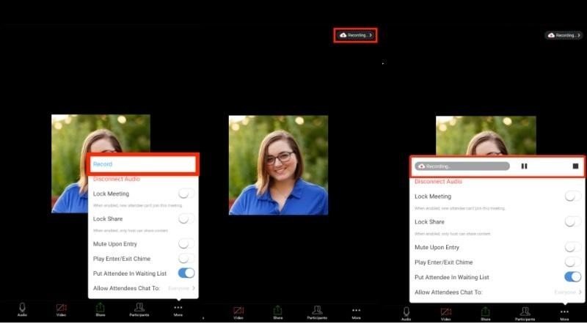Tap the More dots icon in right panel

click(564, 313)
